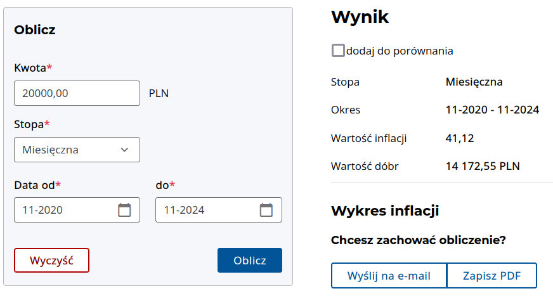553x298 pixels.
Task: Click the calendar icon in the 'do' date field
Action: [266, 210]
